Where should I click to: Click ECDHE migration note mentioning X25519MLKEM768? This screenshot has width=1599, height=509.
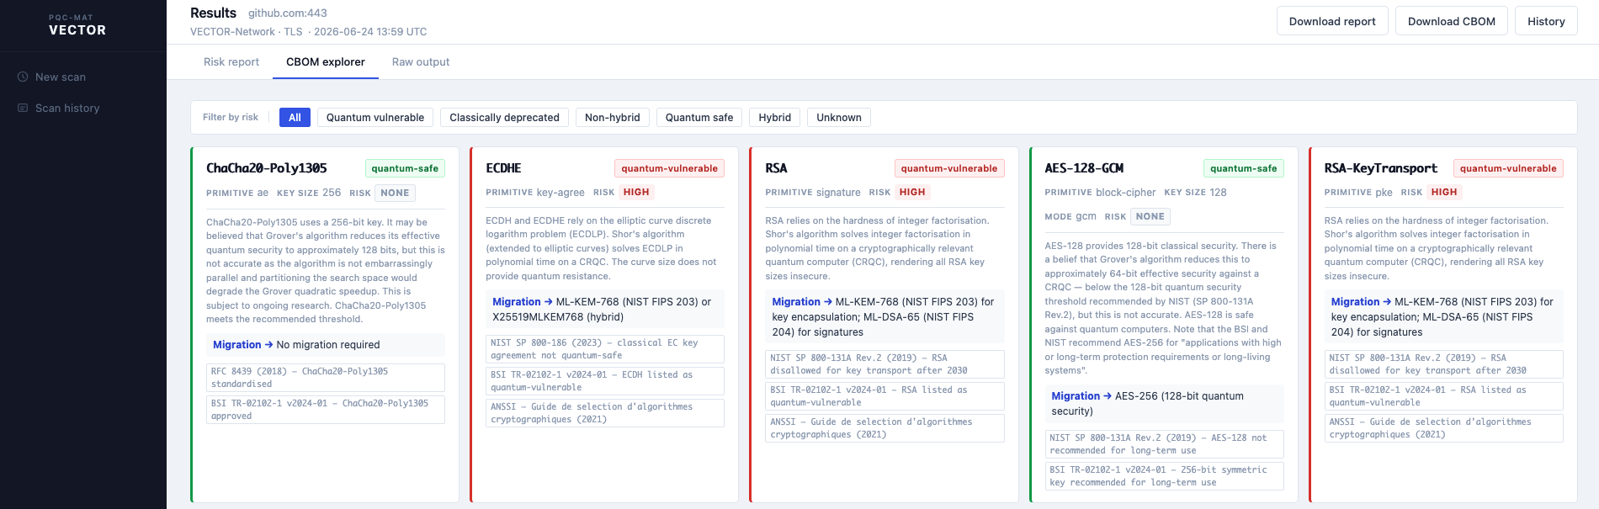(x=605, y=310)
